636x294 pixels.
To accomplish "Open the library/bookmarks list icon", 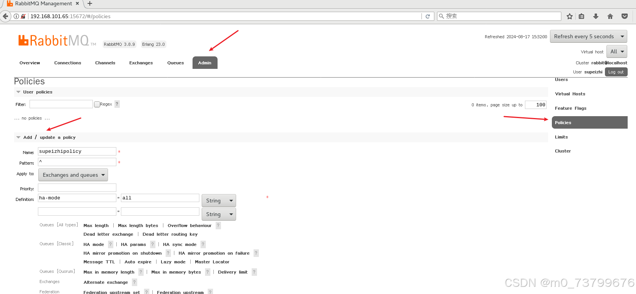I will coord(581,16).
